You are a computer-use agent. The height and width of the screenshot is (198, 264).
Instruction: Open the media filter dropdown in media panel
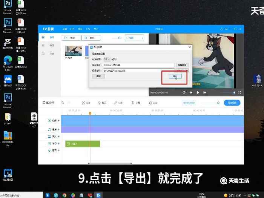click(134, 38)
